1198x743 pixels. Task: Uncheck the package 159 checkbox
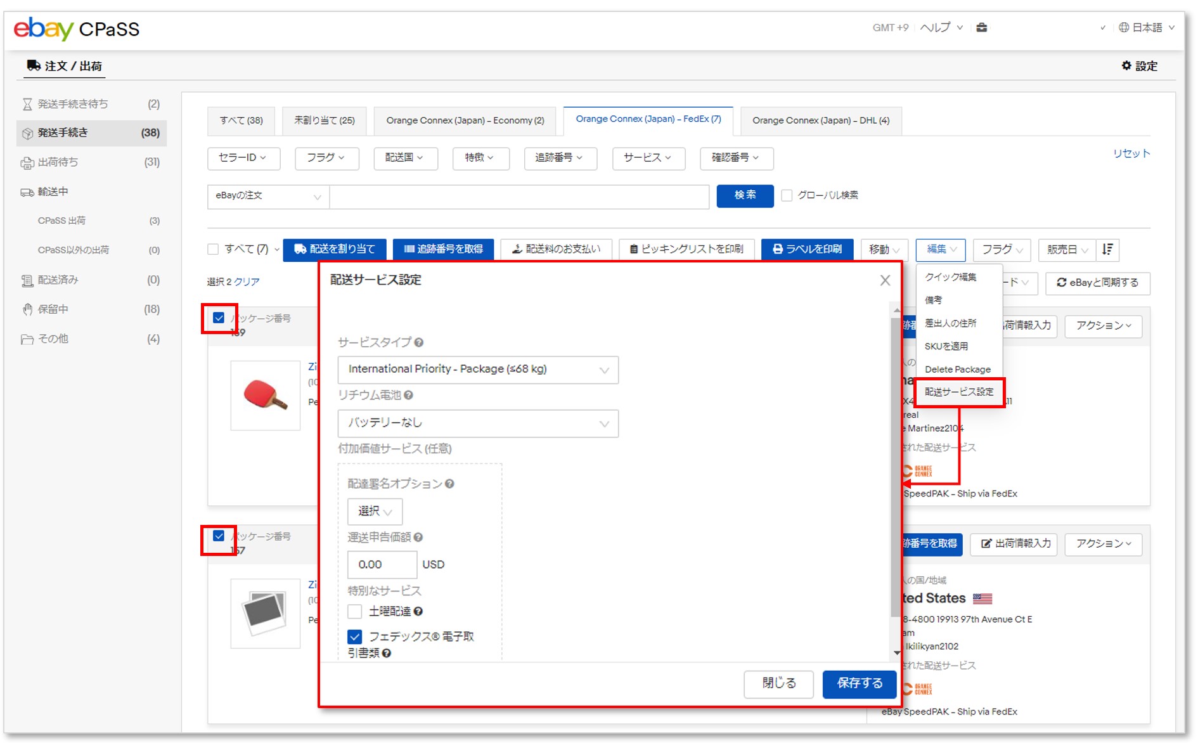pyautogui.click(x=219, y=318)
